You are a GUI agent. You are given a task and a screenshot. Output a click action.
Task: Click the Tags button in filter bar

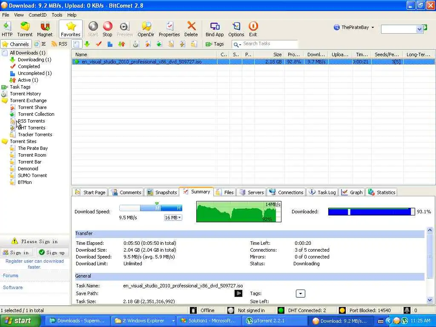(x=215, y=44)
